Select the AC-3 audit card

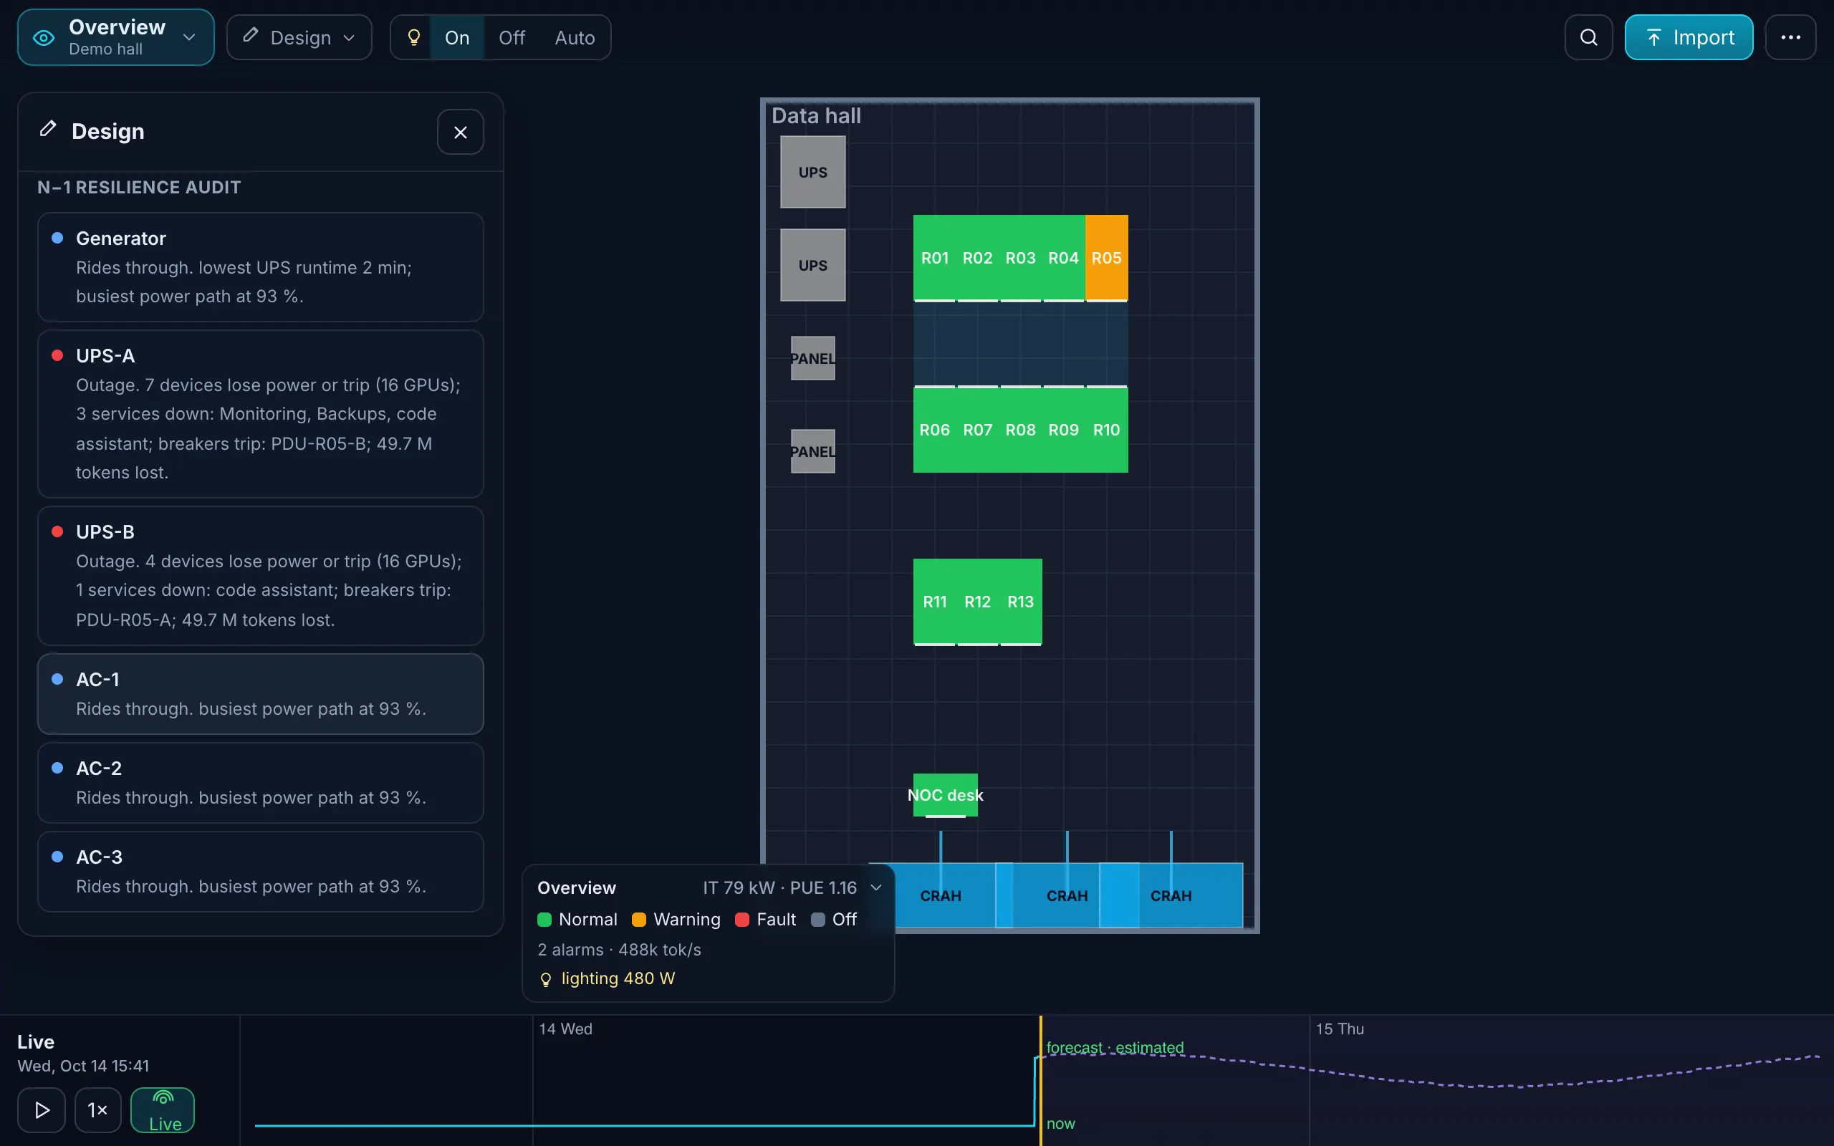click(x=261, y=872)
